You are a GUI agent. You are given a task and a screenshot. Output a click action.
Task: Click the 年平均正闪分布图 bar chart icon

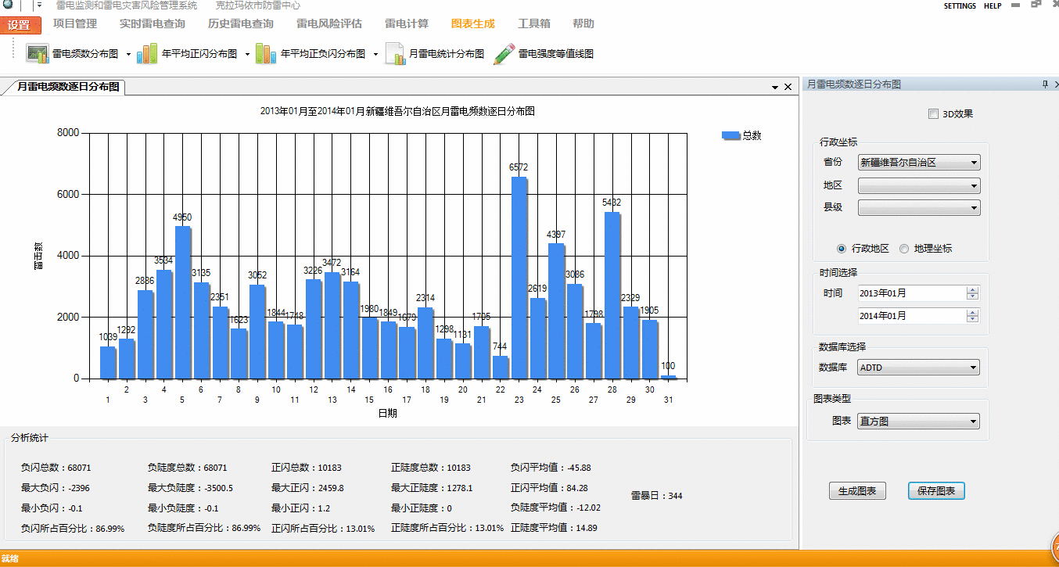(x=147, y=54)
